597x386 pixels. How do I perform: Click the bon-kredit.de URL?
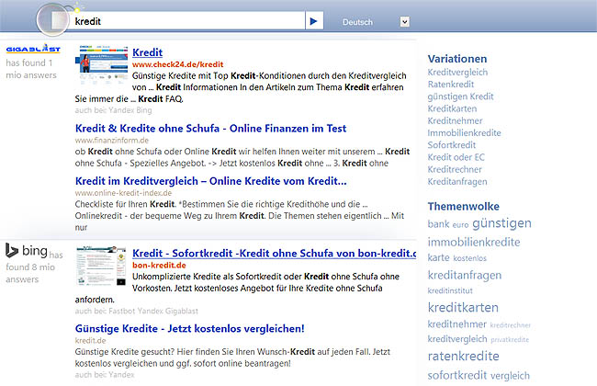[159, 266]
